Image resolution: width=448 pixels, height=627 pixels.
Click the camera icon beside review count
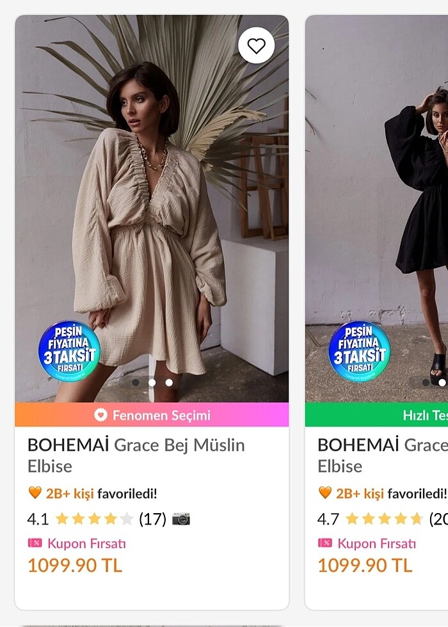click(x=181, y=519)
